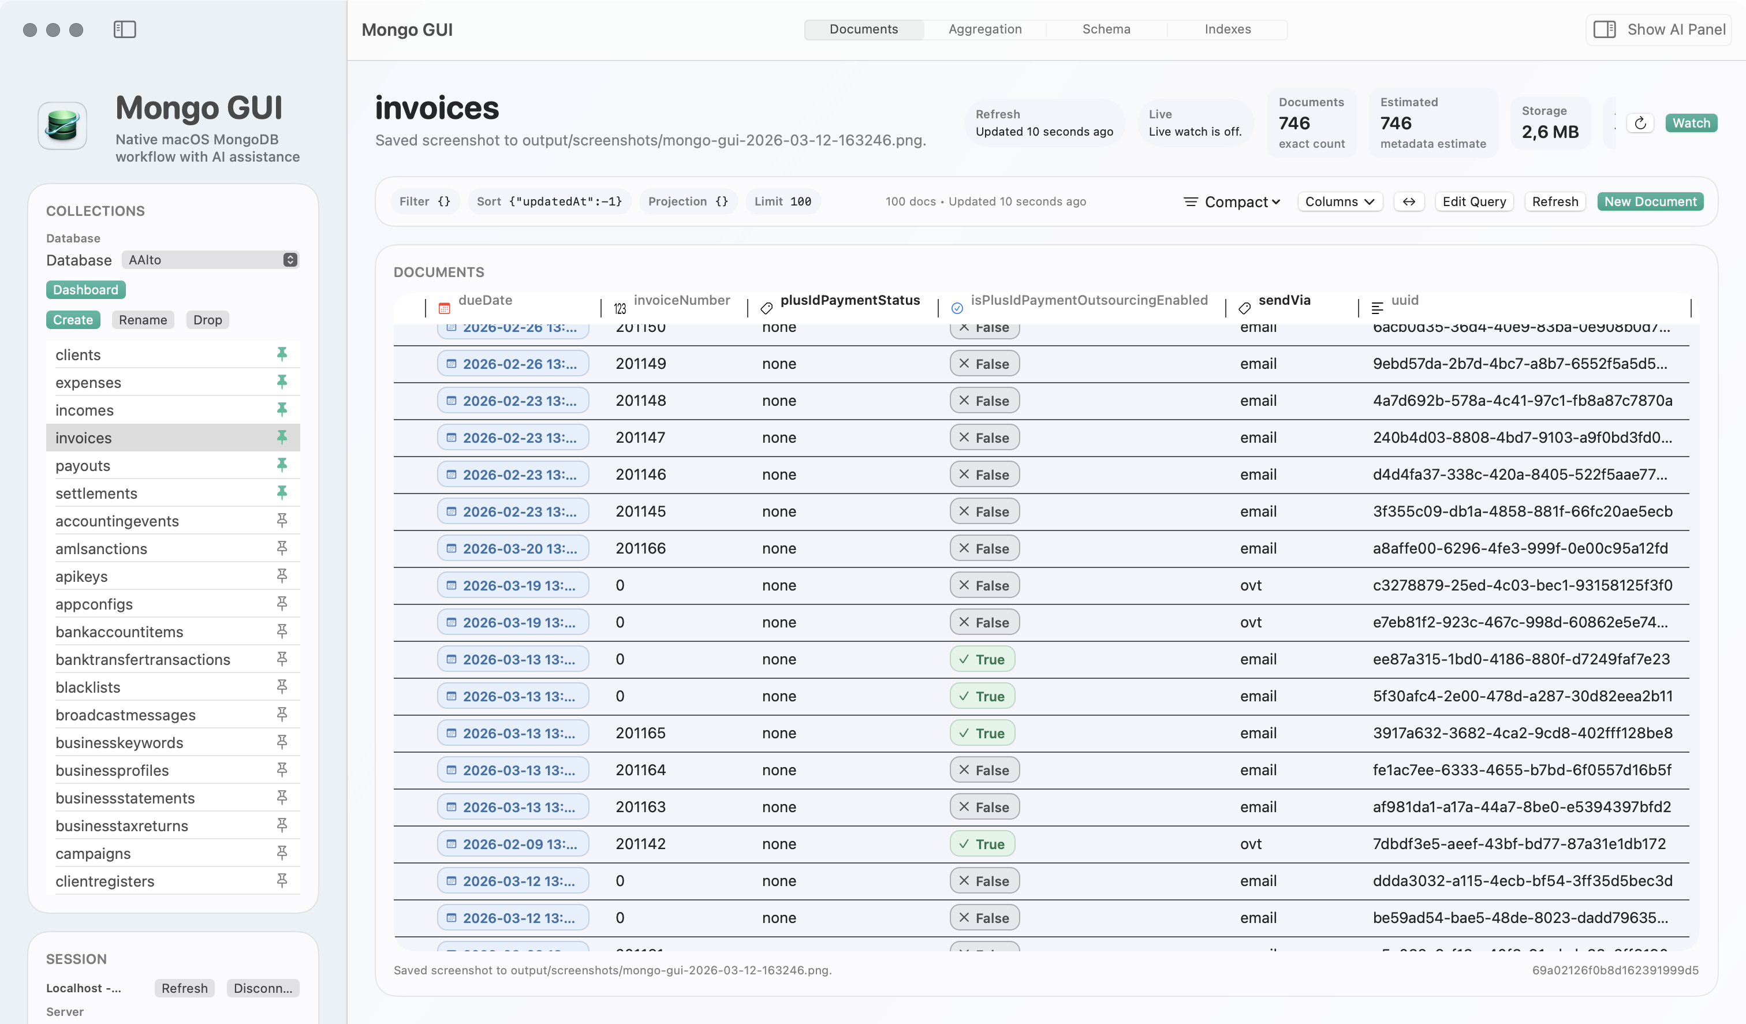
Task: Open the Dashboard button
Action: (x=86, y=290)
